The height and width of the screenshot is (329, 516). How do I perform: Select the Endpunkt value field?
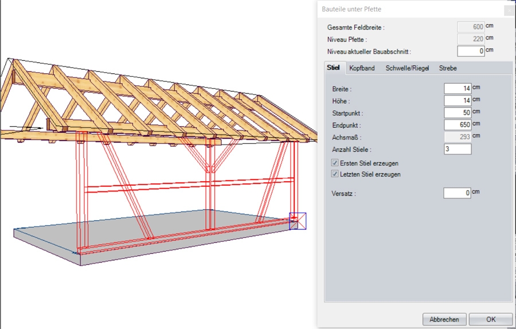(x=457, y=124)
